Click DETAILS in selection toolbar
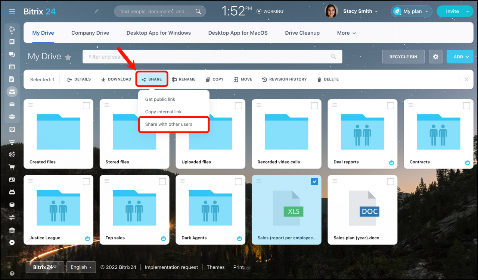Viewport: 478px width, 280px height. 79,79
